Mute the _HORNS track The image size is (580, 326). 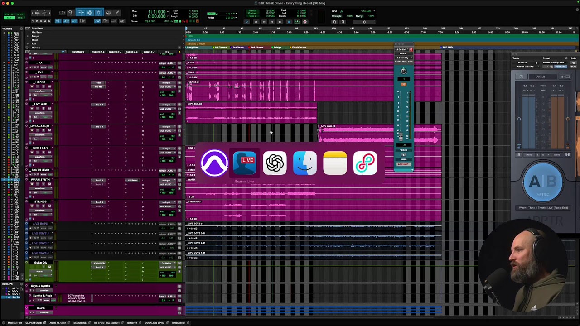tap(49, 86)
